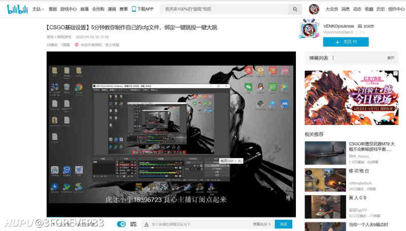
Task: Click the blue 发送 send button
Action: (284, 224)
